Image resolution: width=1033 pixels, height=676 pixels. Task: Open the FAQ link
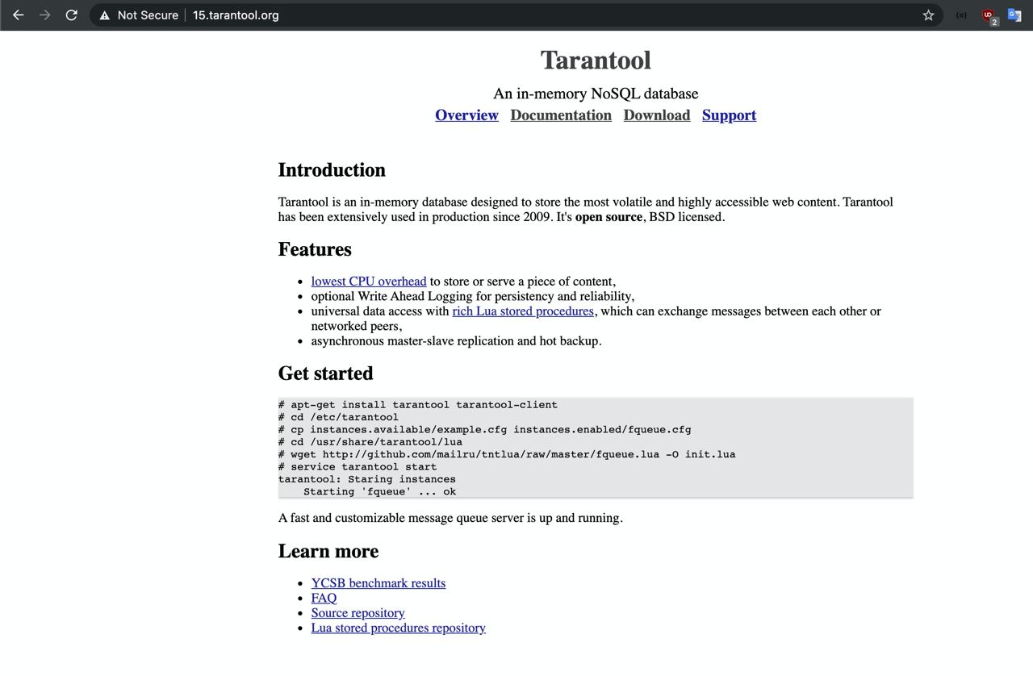324,598
